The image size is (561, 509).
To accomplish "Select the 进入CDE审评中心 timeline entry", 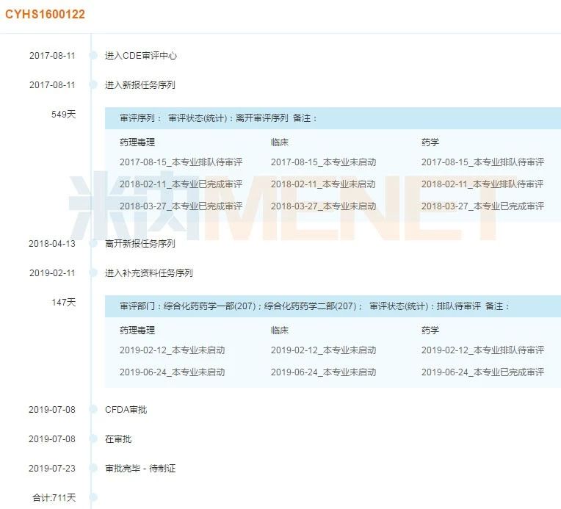I will (140, 56).
